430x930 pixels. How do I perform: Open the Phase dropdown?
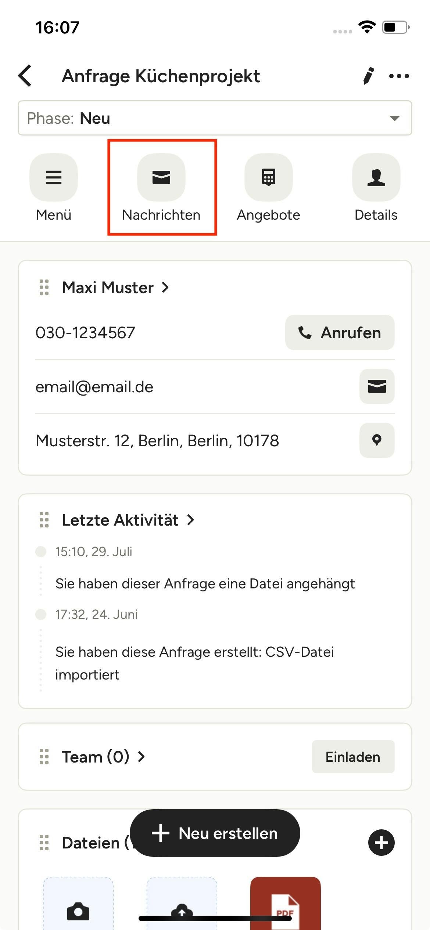click(215, 118)
